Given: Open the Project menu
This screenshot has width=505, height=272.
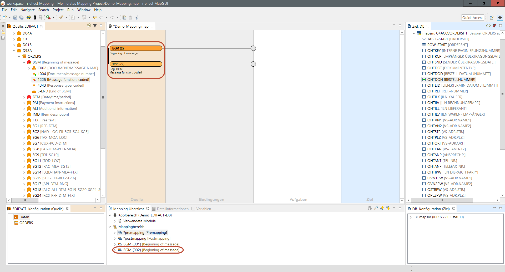Looking at the screenshot, I should [x=58, y=10].
